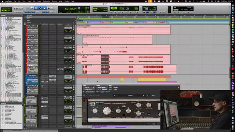235x132 pixels.
Task: Select preset slot A in the plugin
Action: [148, 95]
